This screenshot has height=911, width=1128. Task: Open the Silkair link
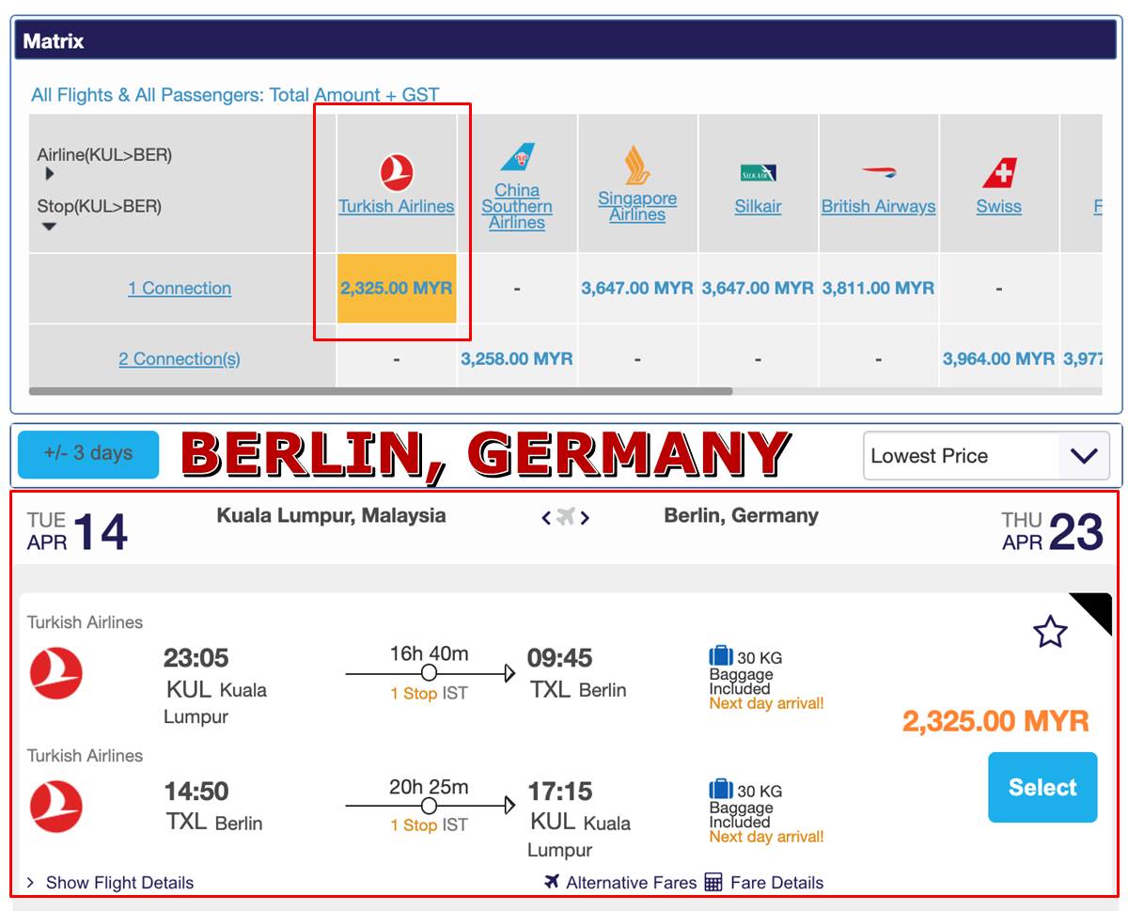click(758, 206)
